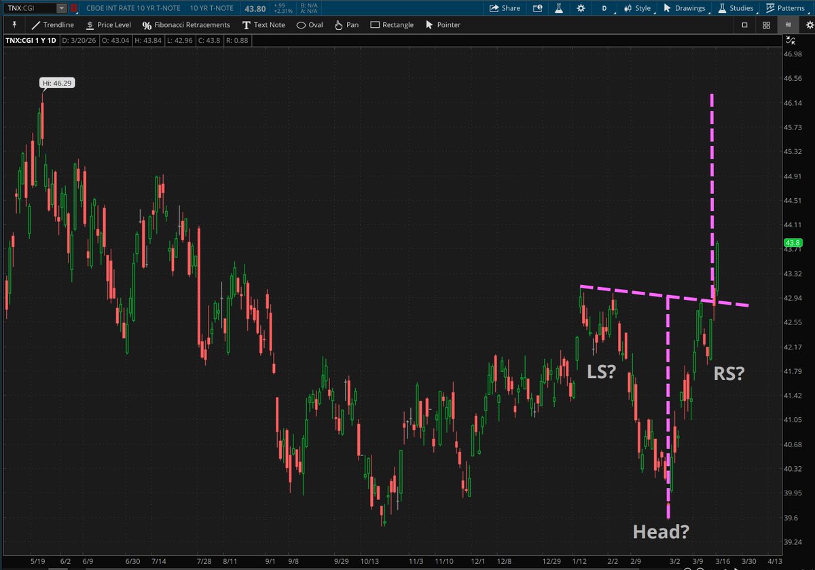Viewport: 815px width, 570px height.
Task: Select the RS? text note
Action: pyautogui.click(x=729, y=373)
